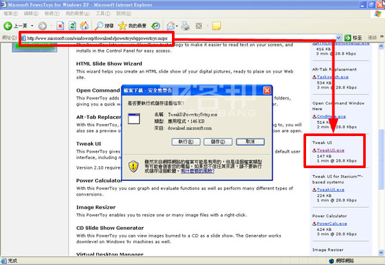
Task: Click the yellow security shield icon in dialog
Action: [133, 166]
